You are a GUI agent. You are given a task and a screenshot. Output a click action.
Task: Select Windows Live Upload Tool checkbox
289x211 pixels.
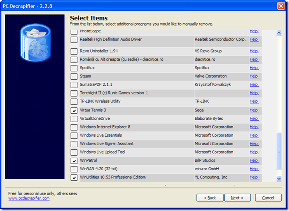(x=74, y=152)
